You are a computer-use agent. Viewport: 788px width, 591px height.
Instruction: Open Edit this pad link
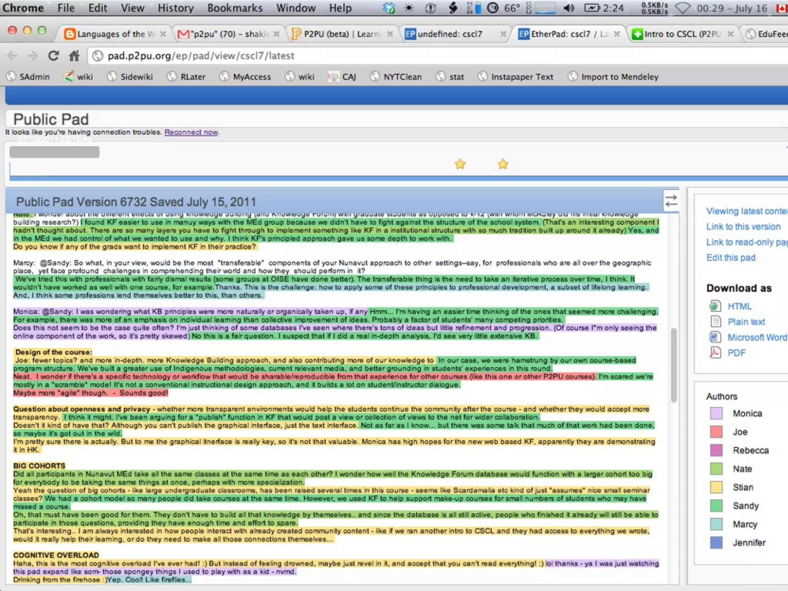pyautogui.click(x=731, y=257)
